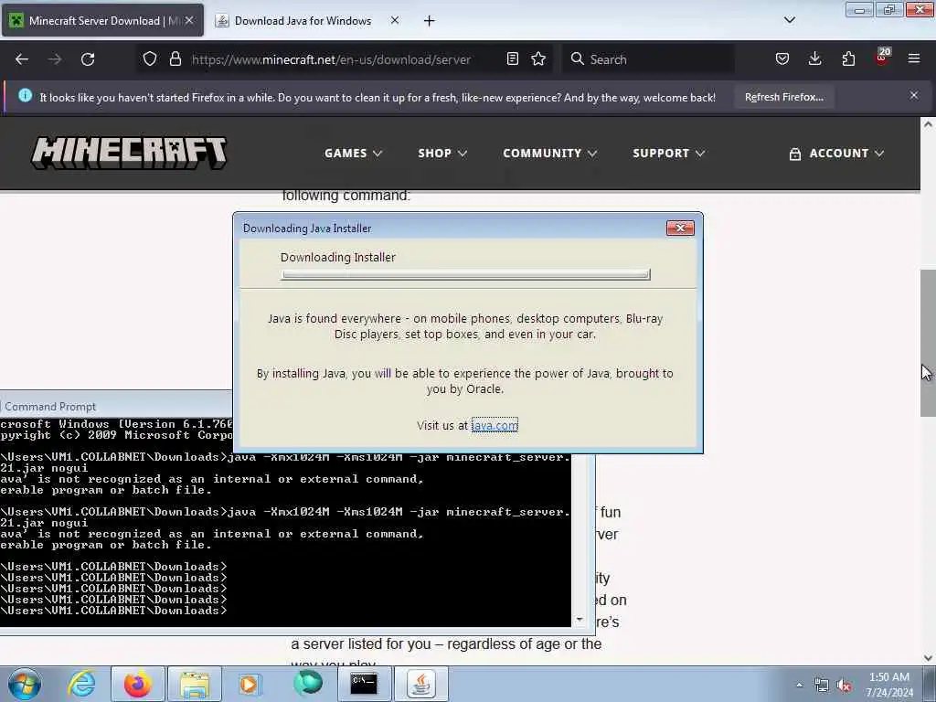Click the last Downloads prompt line

coord(113,611)
